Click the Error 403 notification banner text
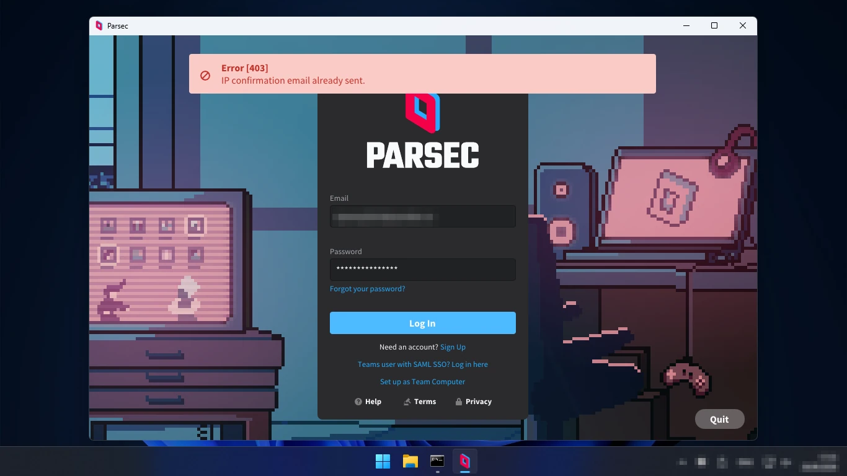This screenshot has height=476, width=847. pyautogui.click(x=293, y=74)
